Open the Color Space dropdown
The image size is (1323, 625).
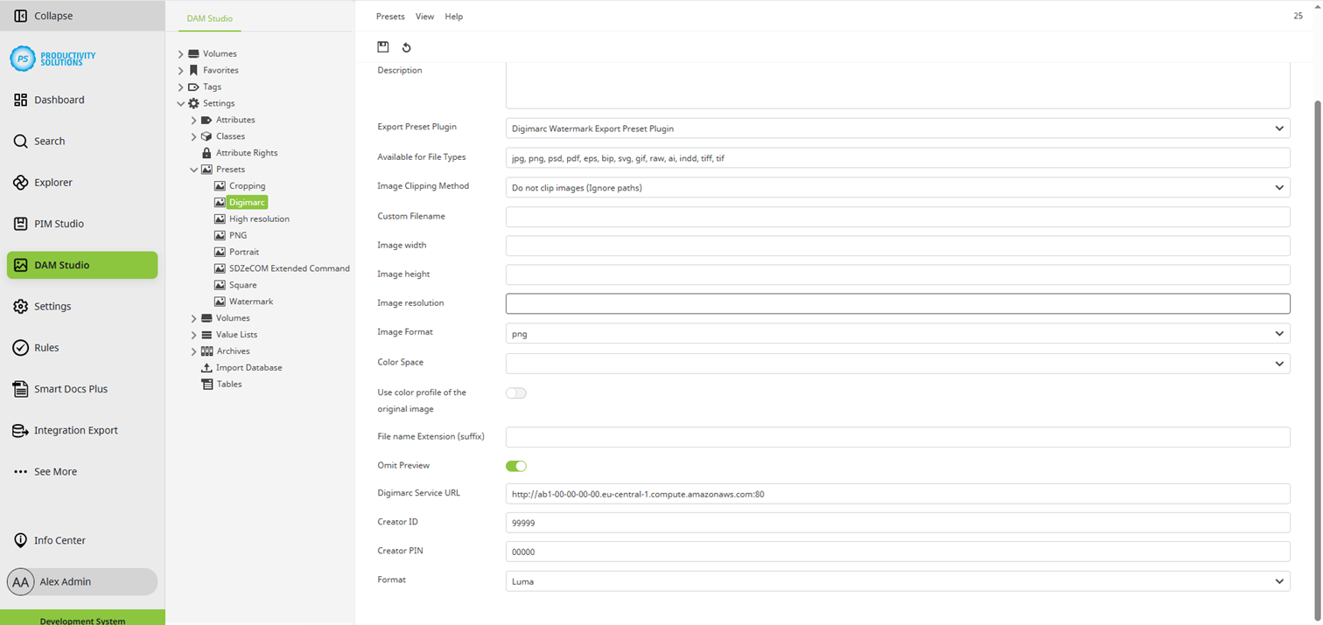897,363
